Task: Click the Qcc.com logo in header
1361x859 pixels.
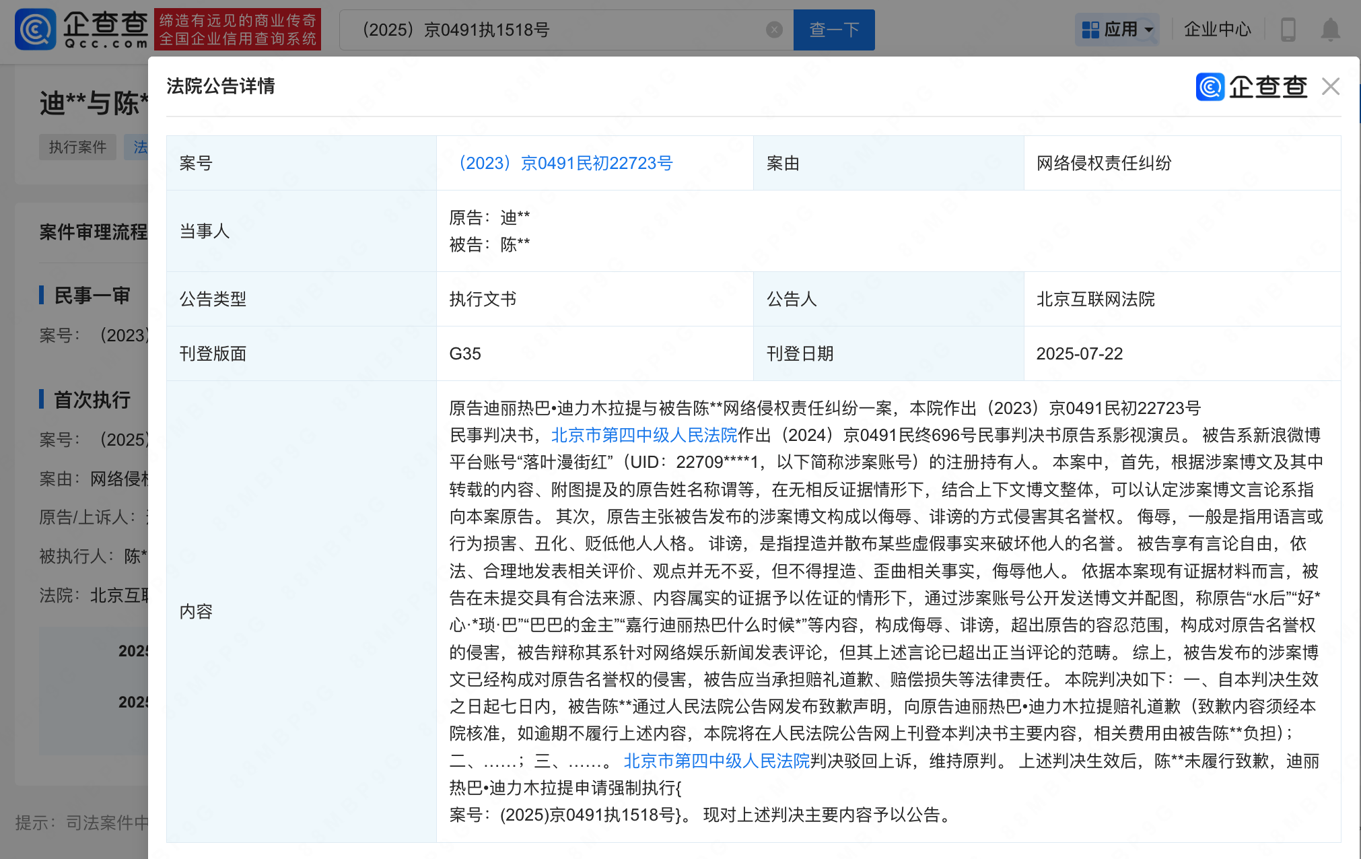Action: coord(82,30)
